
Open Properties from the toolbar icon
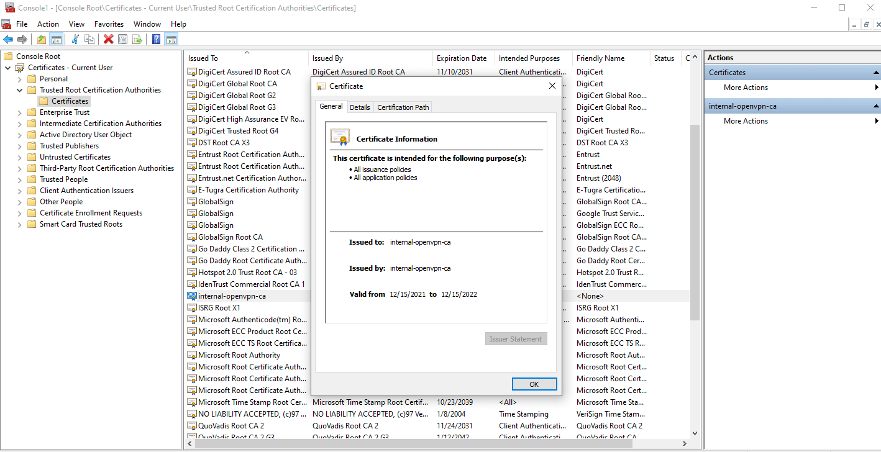(x=123, y=39)
